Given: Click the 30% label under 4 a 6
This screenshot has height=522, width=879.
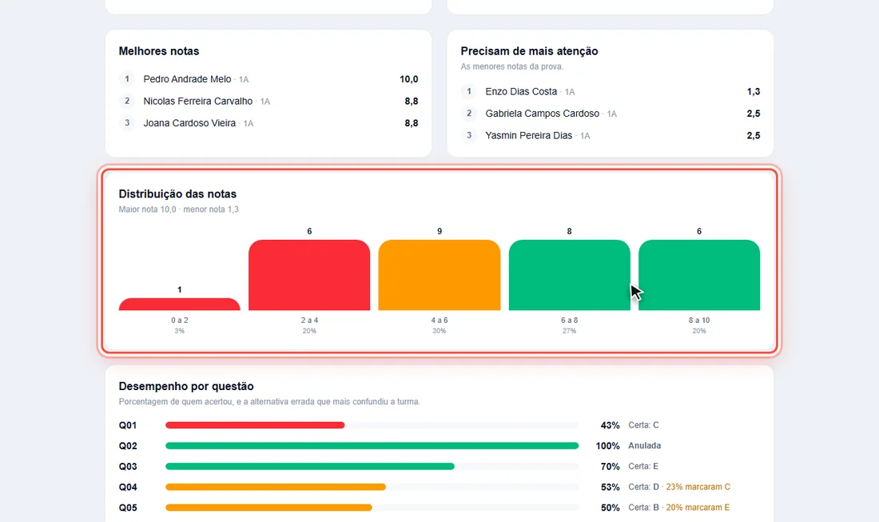Looking at the screenshot, I should [x=439, y=331].
